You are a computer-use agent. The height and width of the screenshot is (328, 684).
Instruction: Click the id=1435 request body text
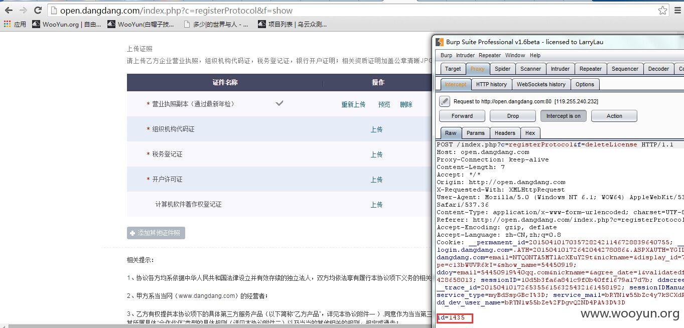451,317
